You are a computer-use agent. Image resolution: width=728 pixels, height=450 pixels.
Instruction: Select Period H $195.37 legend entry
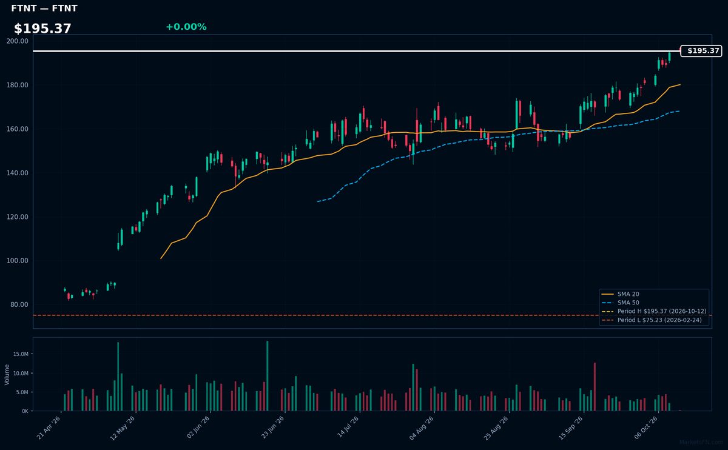point(654,311)
